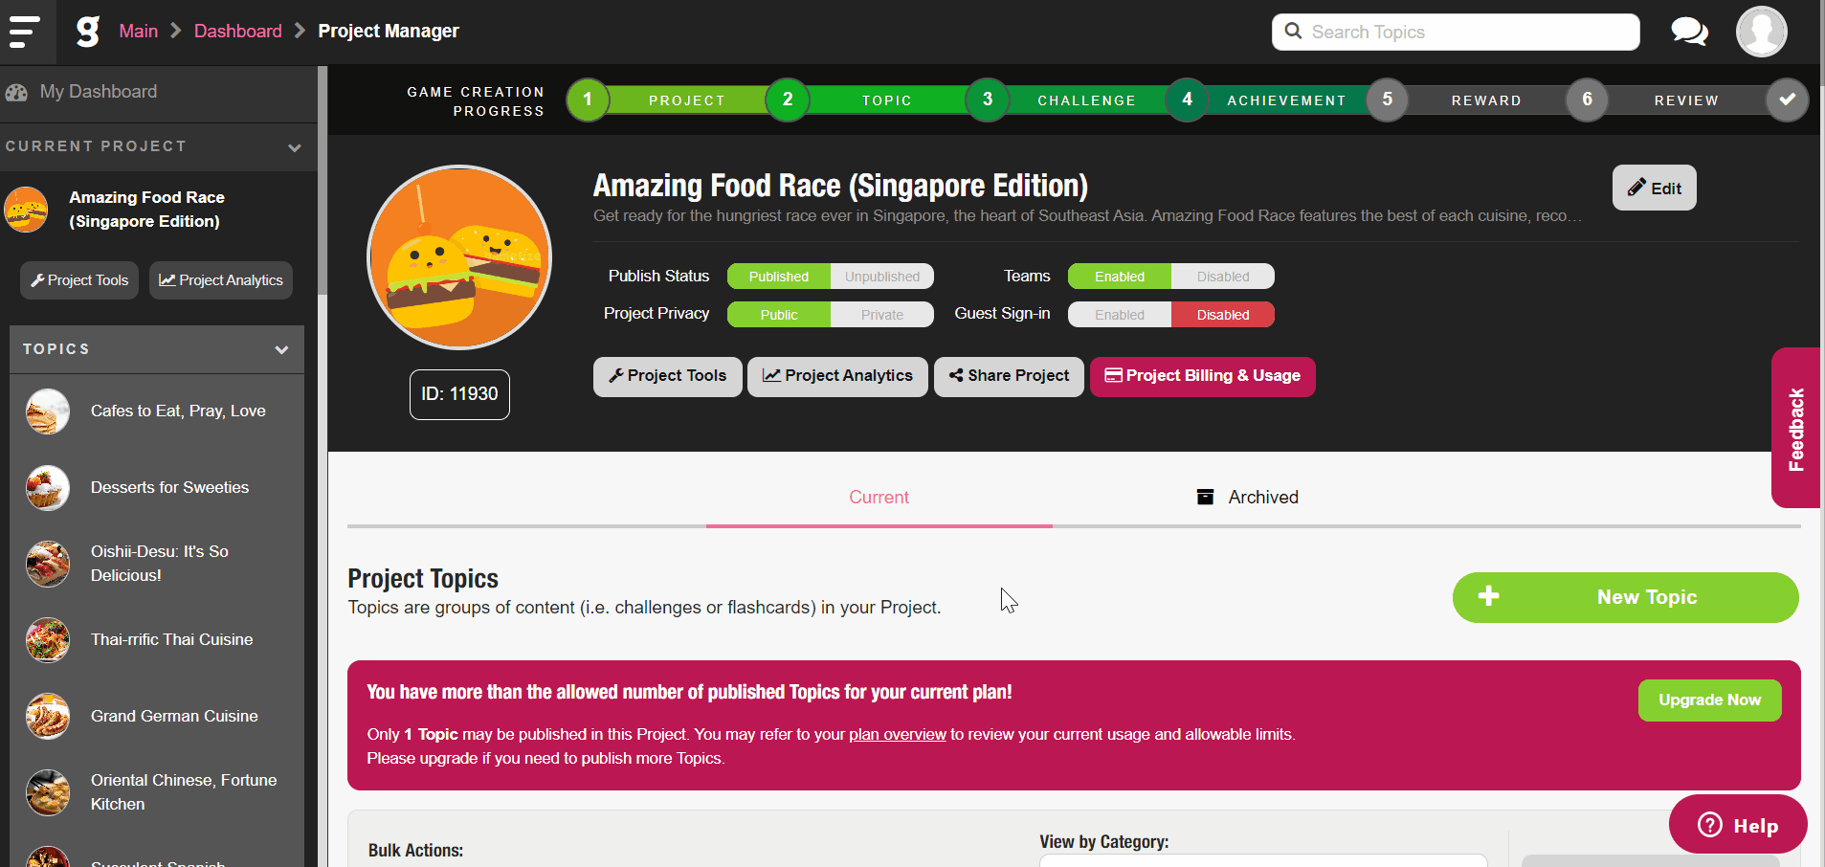This screenshot has width=1825, height=867.
Task: Set Publish Status to Published
Action: pos(779,277)
